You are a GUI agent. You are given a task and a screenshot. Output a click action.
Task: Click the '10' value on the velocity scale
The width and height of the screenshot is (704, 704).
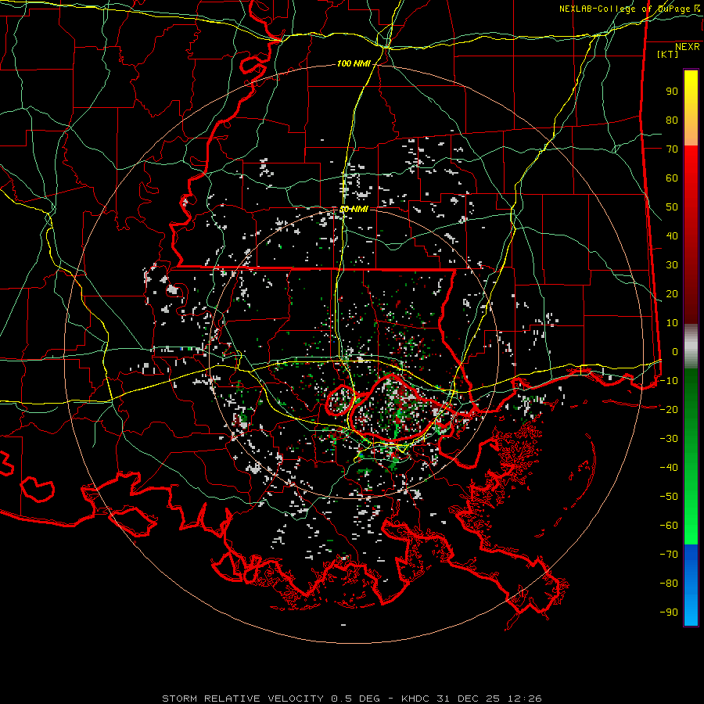click(x=672, y=323)
